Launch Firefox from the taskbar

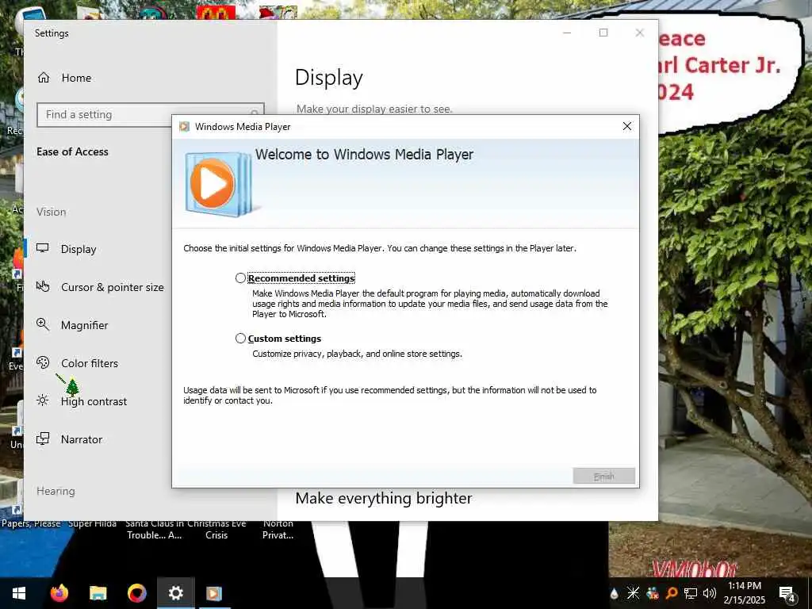59,593
